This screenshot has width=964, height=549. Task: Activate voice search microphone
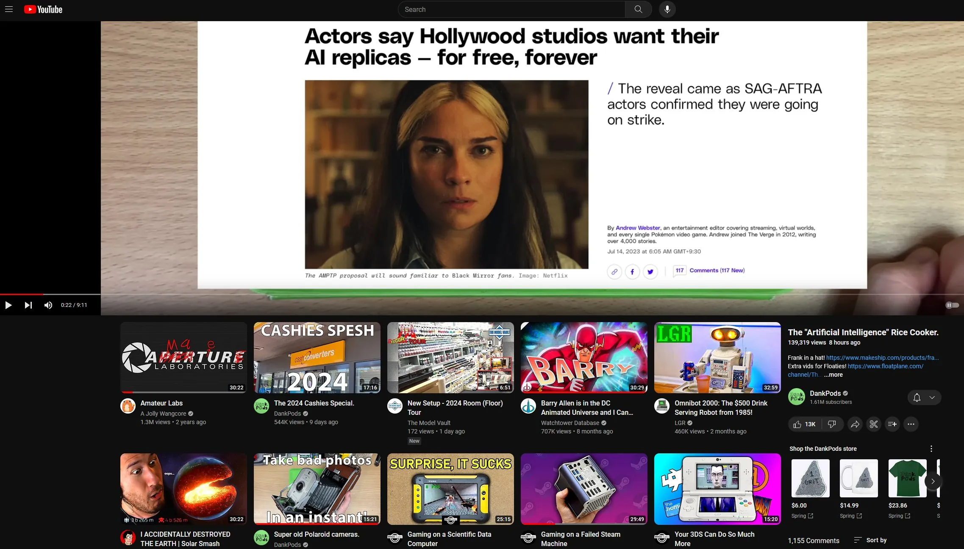pos(667,9)
